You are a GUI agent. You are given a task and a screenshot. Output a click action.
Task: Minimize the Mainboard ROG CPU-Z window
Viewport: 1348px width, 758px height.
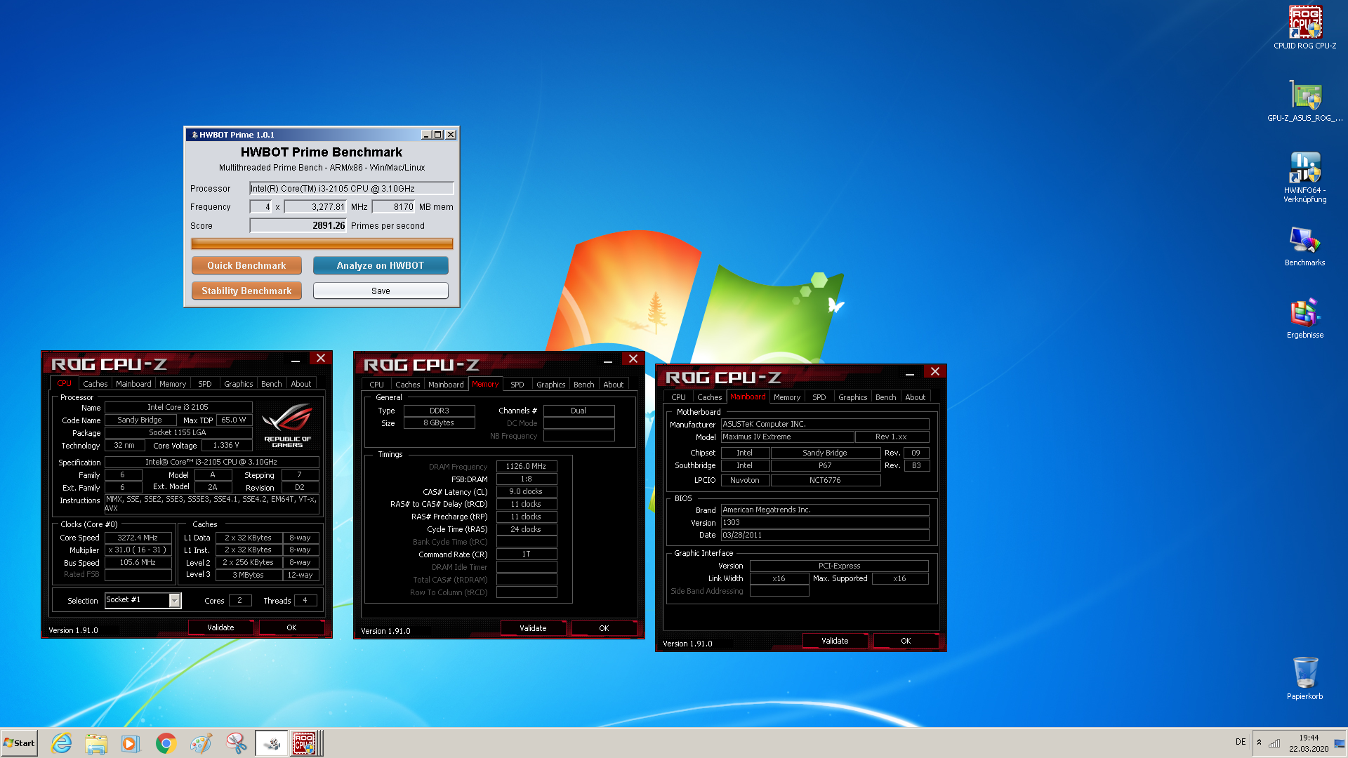[910, 373]
